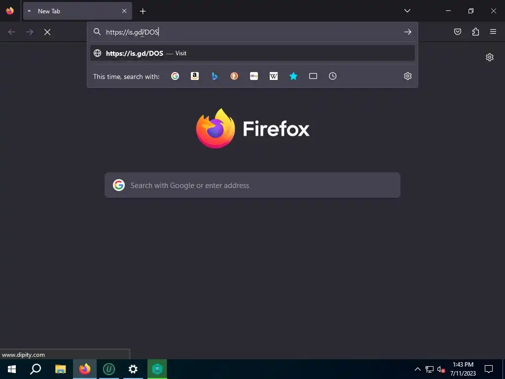Viewport: 505px width, 379px height.
Task: Open the notification center icon
Action: 489,369
